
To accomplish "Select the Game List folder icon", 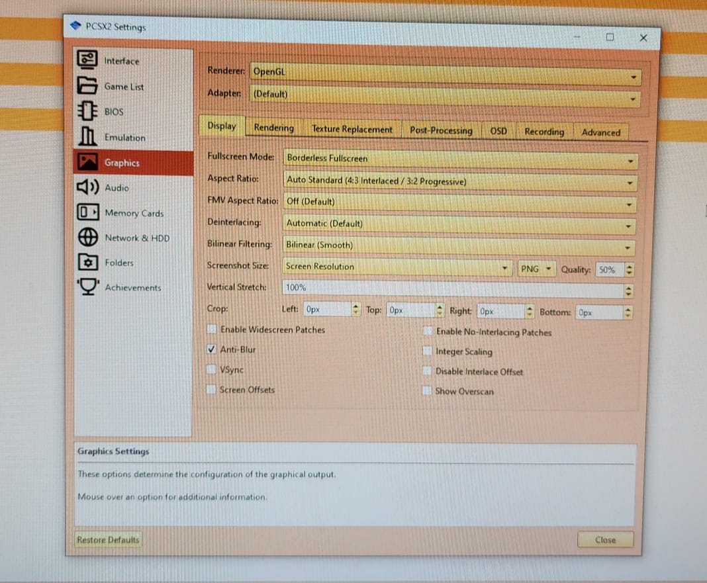I will point(87,85).
